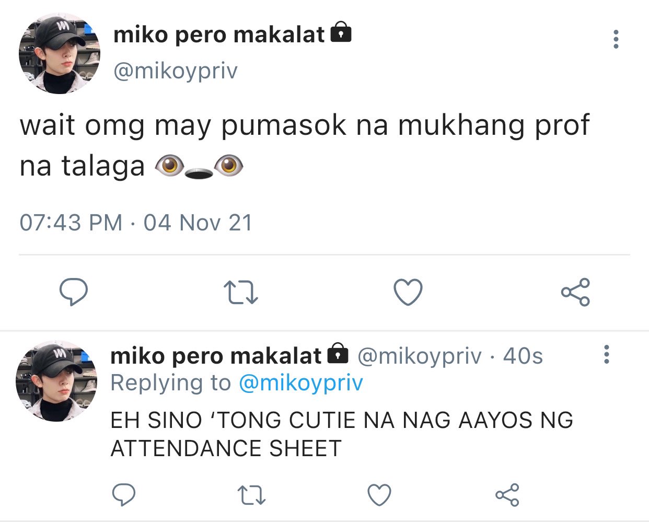Screen dimensions: 649x522
Task: Open the @mikoypriv handle under the main author name
Action: click(175, 71)
